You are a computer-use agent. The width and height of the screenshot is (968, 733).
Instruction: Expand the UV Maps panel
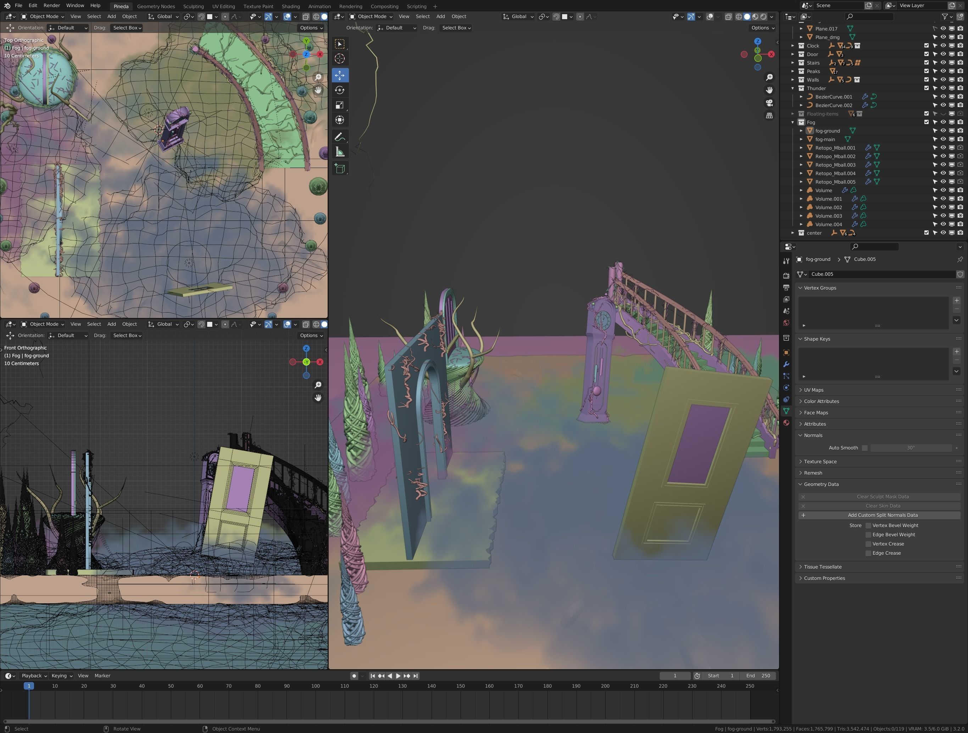(813, 390)
